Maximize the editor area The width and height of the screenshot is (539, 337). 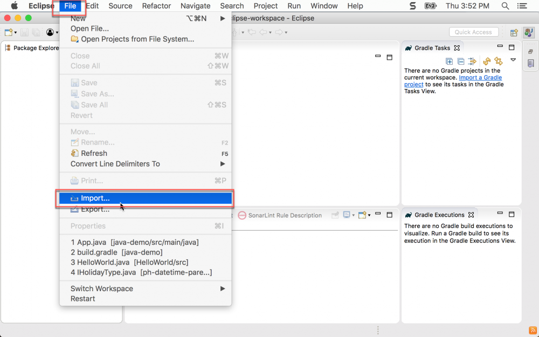pos(390,58)
